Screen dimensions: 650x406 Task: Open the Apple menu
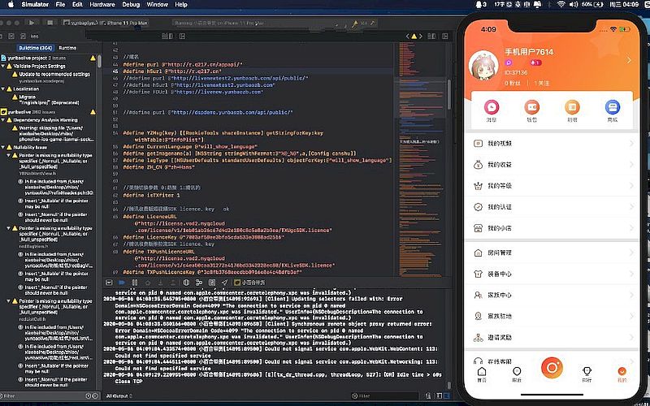[x=11, y=5]
